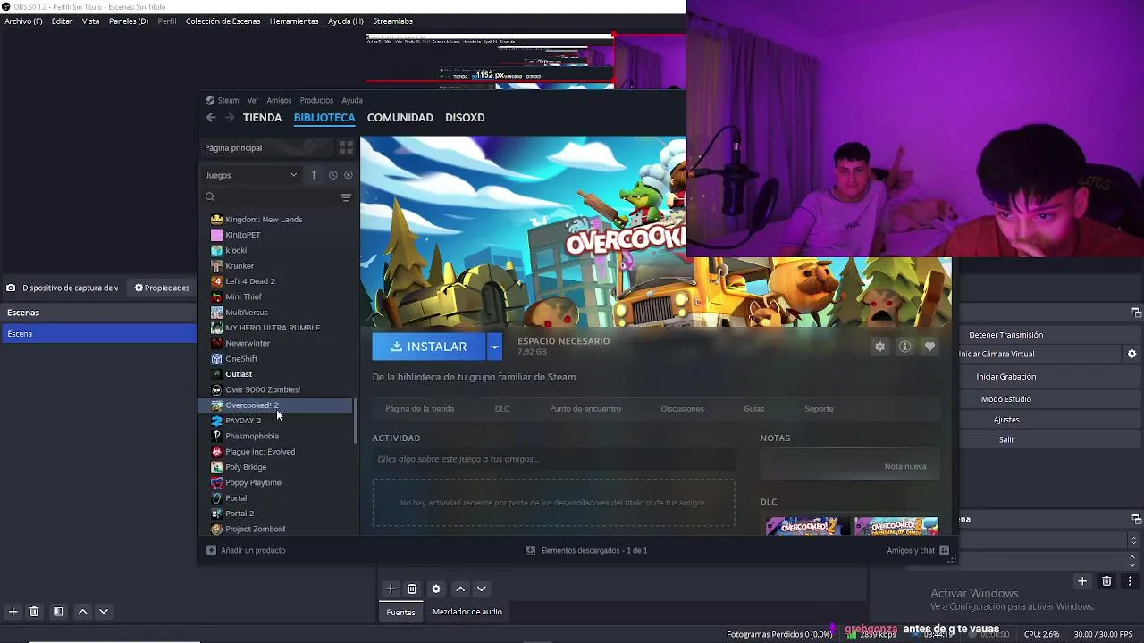Open Colección de Escenas menu

point(223,21)
